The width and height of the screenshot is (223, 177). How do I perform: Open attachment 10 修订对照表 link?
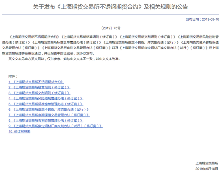click(x=19, y=132)
